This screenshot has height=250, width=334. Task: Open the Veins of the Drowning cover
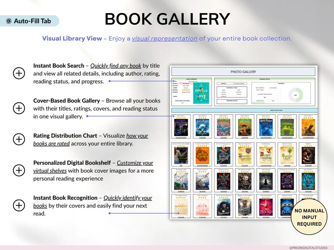[x=308, y=181]
